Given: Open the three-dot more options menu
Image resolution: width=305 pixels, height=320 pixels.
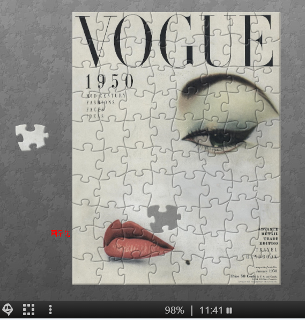Looking at the screenshot, I should tap(50, 310).
